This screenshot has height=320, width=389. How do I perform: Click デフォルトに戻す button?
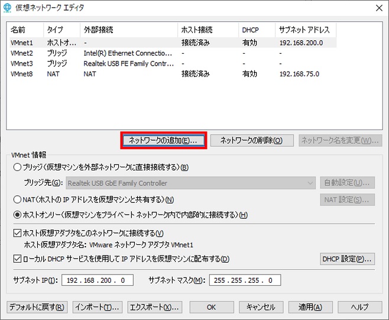[x=38, y=307]
